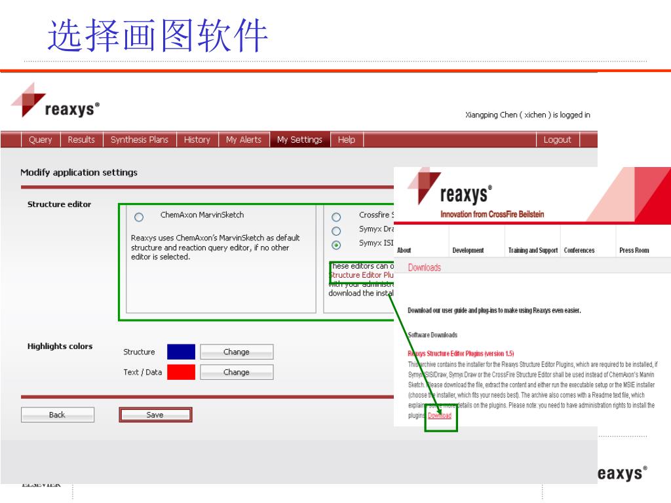
Task: Select ChemAxon MarvinSketch radio button
Action: tap(139, 217)
